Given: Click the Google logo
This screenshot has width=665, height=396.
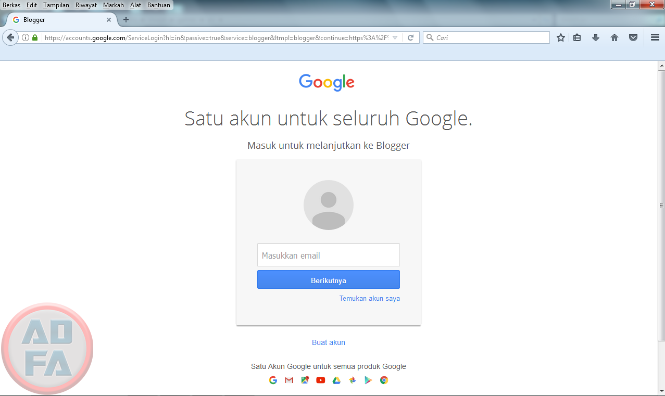Looking at the screenshot, I should [x=327, y=82].
